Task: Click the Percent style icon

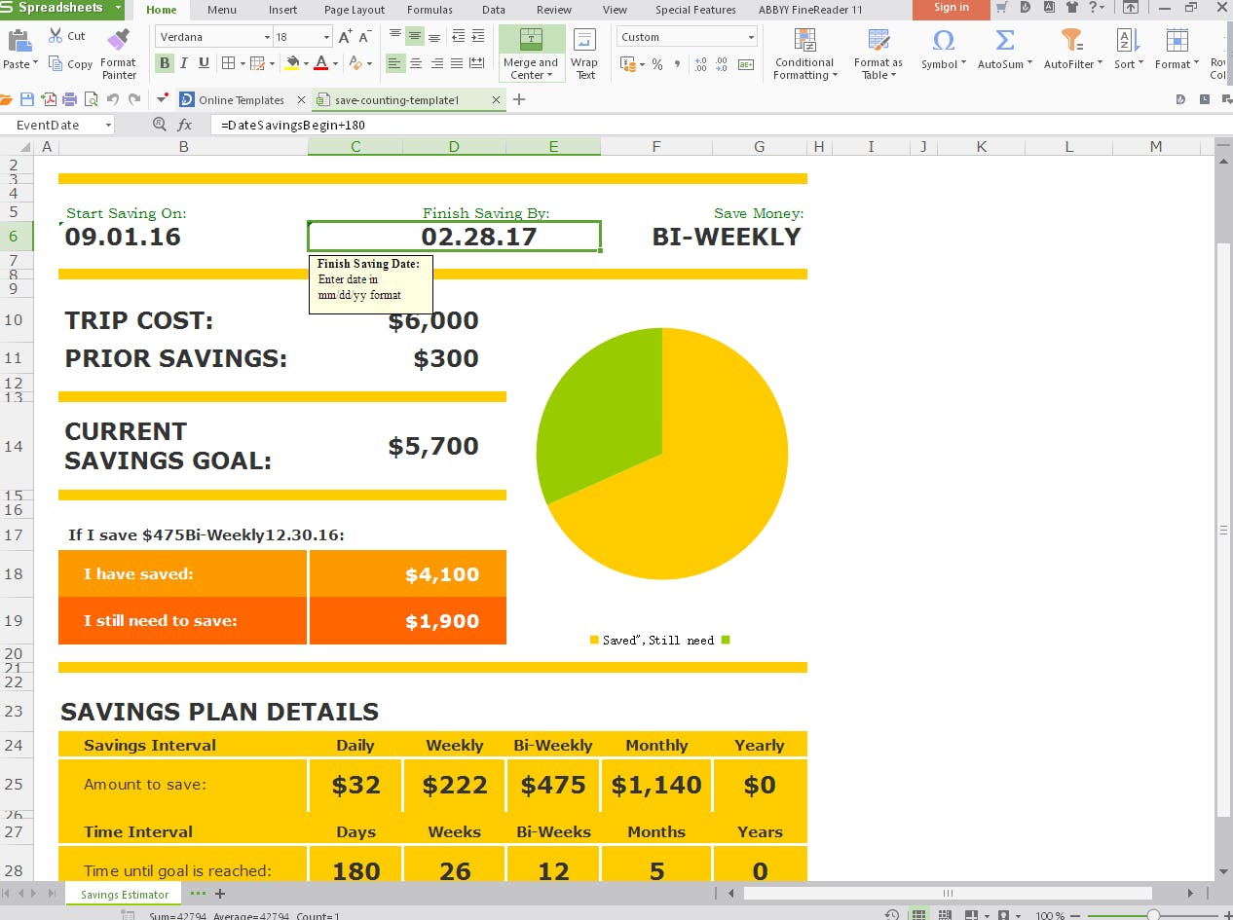Action: [657, 64]
